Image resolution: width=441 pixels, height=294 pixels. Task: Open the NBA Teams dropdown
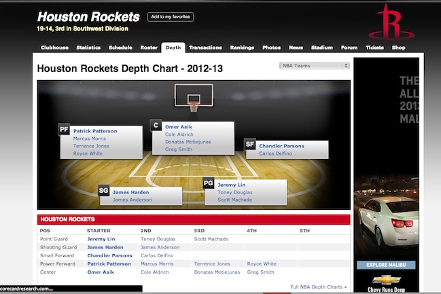(314, 65)
